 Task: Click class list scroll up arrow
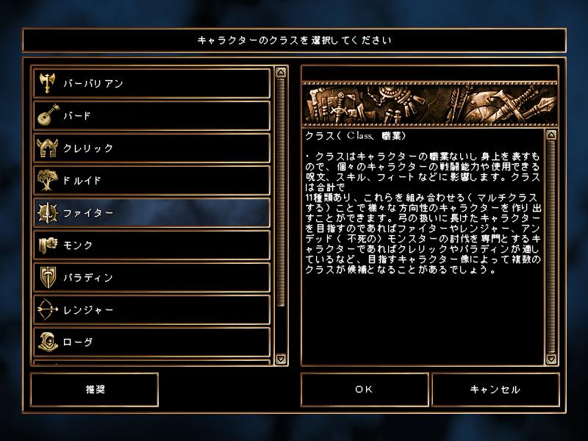(x=281, y=72)
